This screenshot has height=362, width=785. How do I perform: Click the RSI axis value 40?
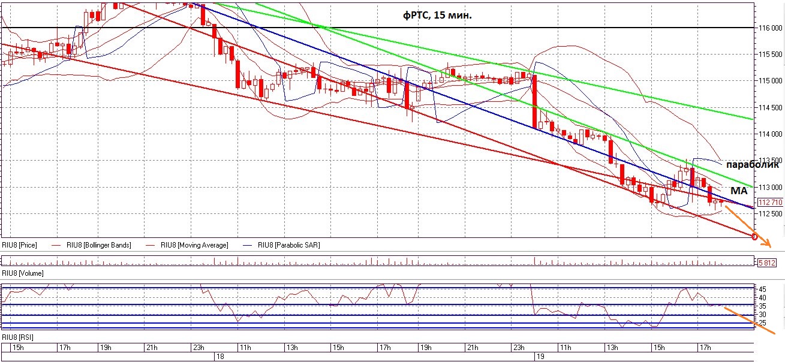(763, 297)
